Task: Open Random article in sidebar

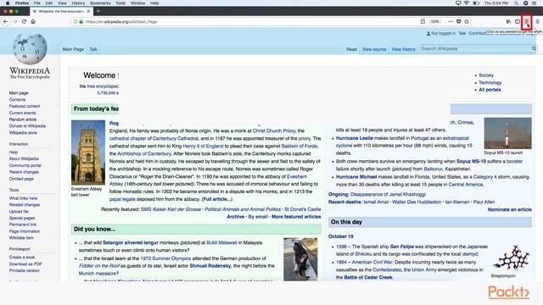Action: tap(23, 119)
